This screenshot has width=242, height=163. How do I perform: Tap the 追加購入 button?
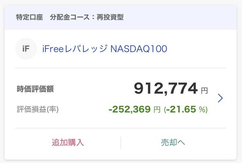68,142
